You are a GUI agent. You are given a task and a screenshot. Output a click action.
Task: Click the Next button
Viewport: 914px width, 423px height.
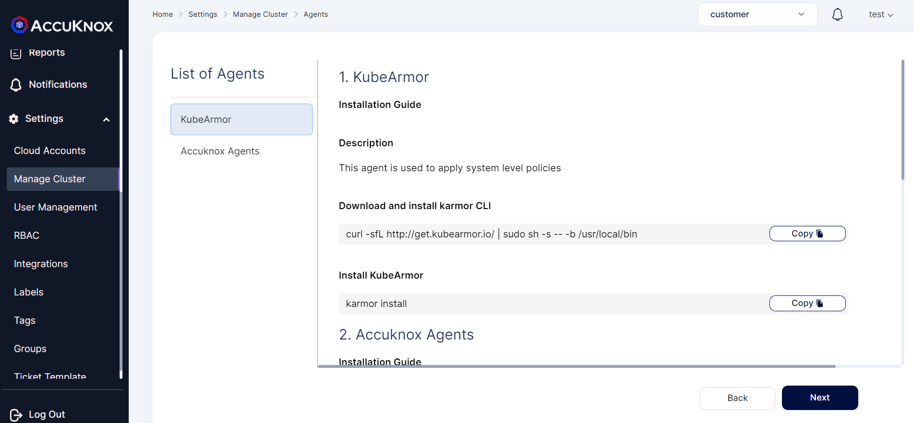pyautogui.click(x=820, y=398)
